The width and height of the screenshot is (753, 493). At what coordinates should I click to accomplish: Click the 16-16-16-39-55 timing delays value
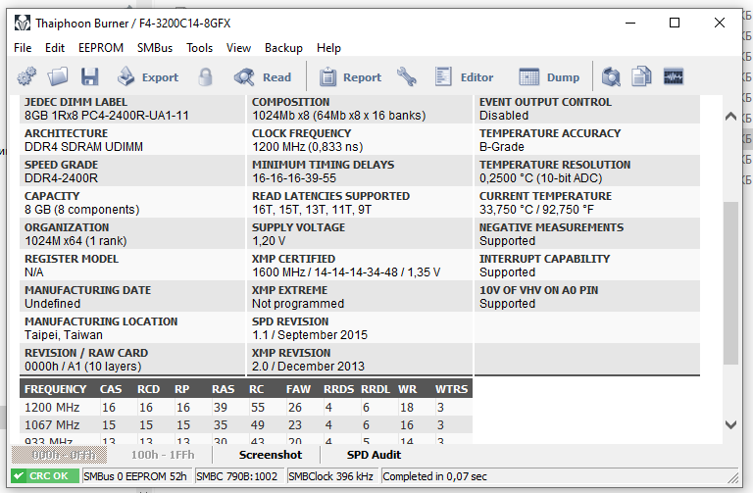[294, 178]
